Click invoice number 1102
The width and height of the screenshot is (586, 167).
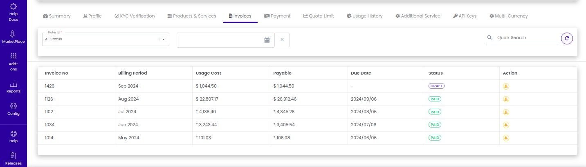[x=49, y=112]
